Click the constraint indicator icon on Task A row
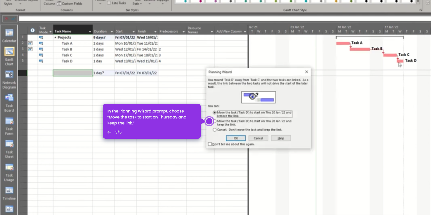The width and height of the screenshot is (431, 215). click(30, 43)
